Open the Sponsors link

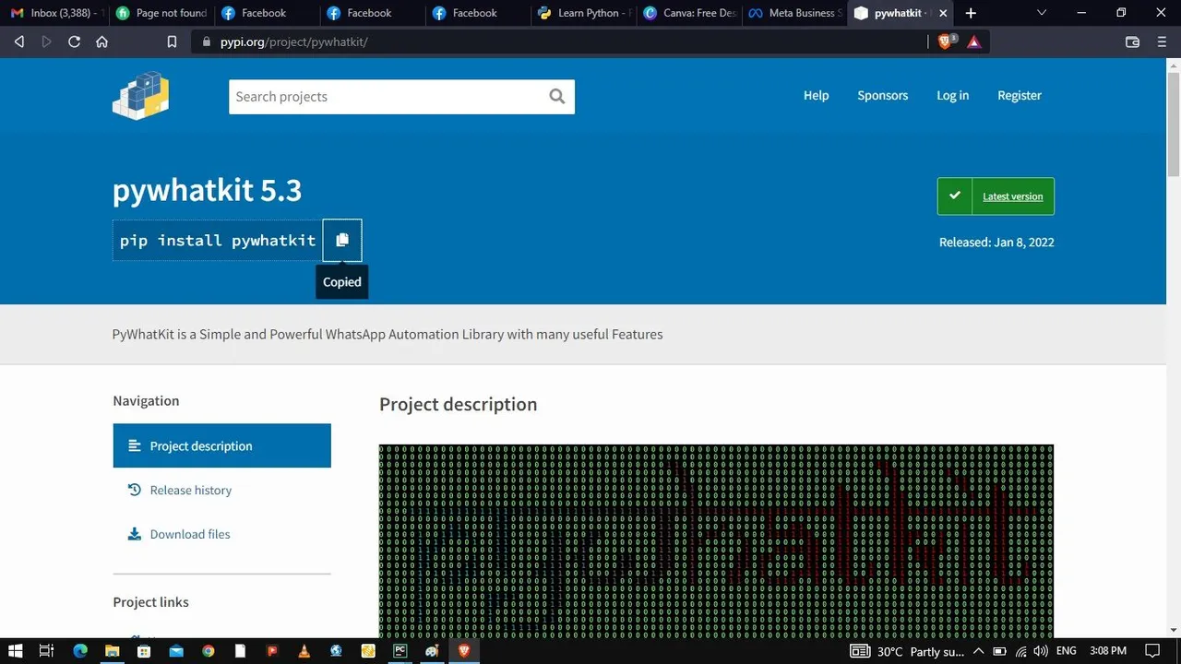882,95
